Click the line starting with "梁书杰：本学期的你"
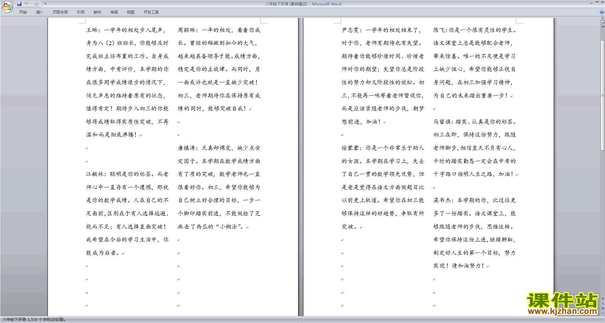605x323 pixels. tap(475, 200)
